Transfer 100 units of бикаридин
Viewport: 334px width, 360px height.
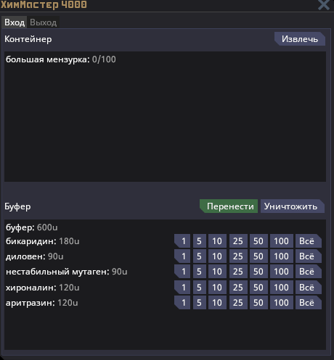282,241
